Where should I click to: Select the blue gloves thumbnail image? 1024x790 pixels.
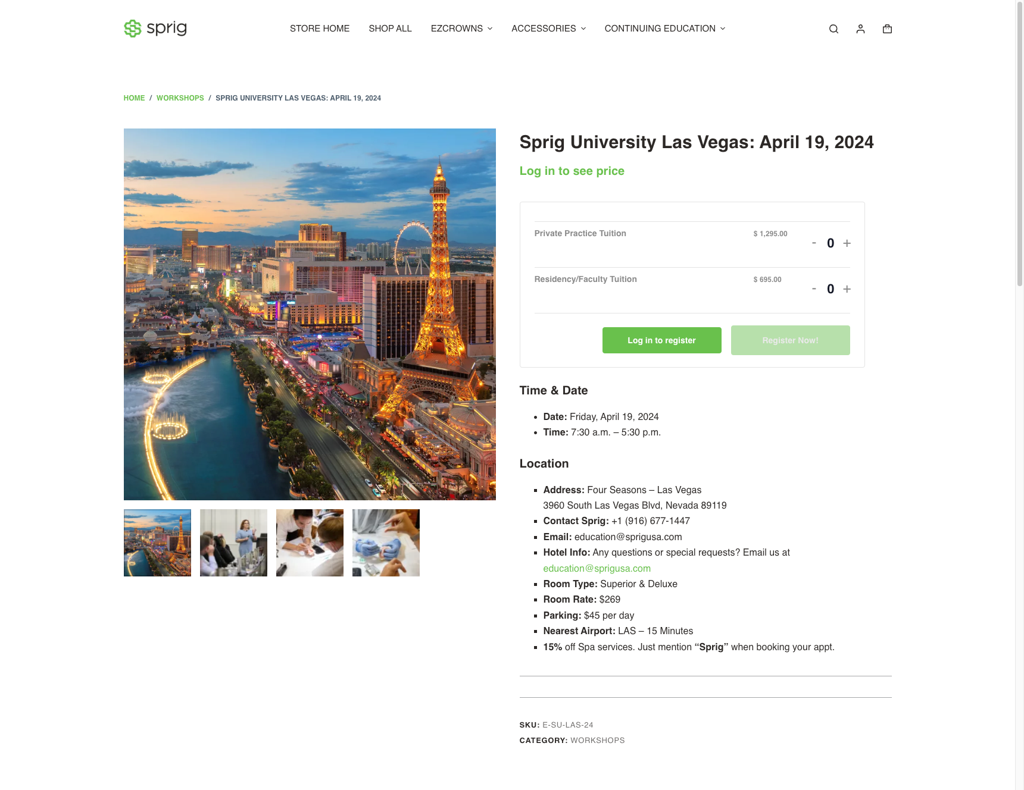pos(386,543)
